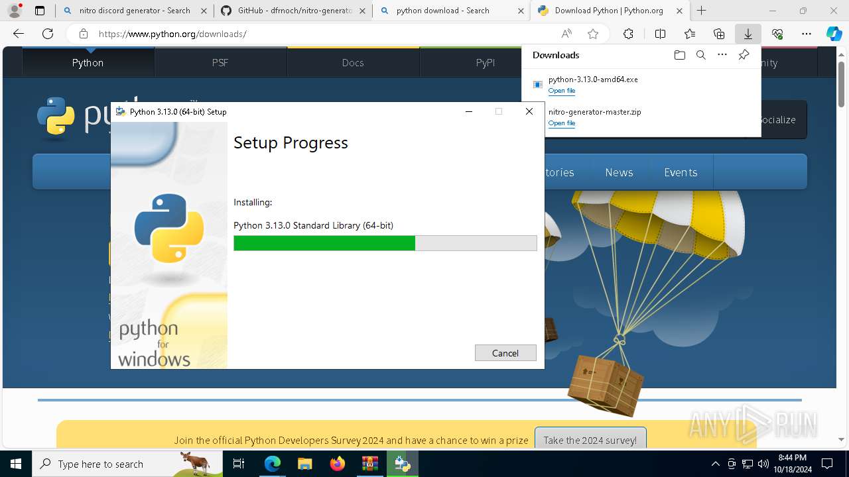Select the Download Python | Python.org tab
This screenshot has height=477, width=849.
point(609,11)
